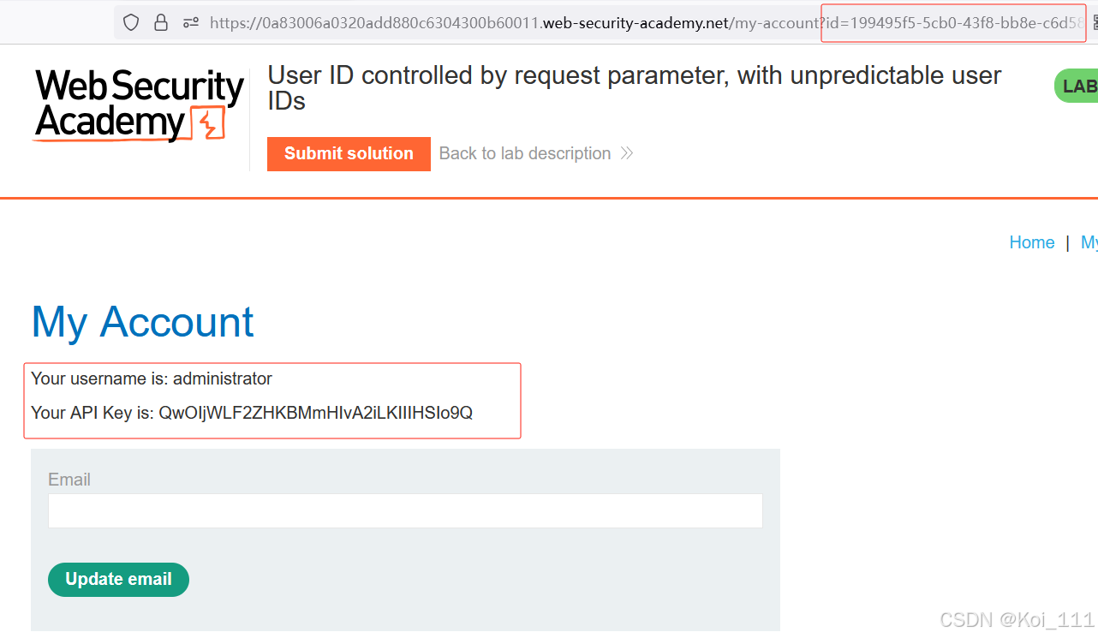1098x638 pixels.
Task: Click the lightning bolt emblem in the logo
Action: coord(206,123)
